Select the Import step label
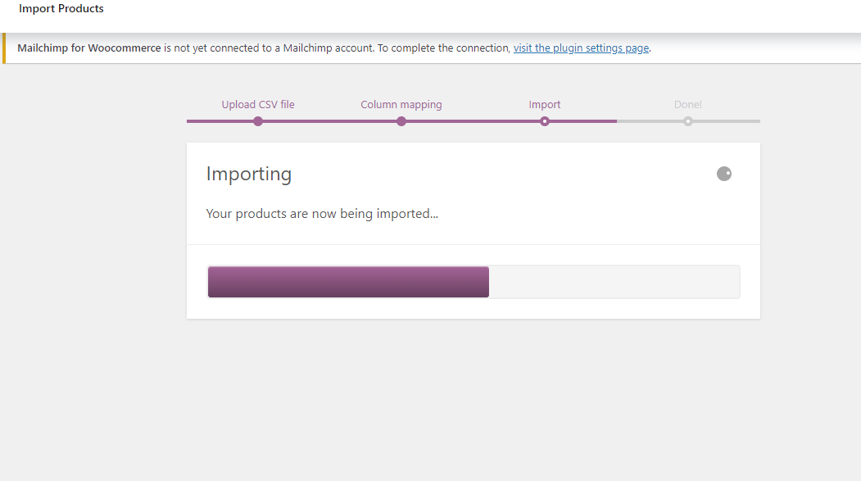861x481 pixels. tap(545, 104)
